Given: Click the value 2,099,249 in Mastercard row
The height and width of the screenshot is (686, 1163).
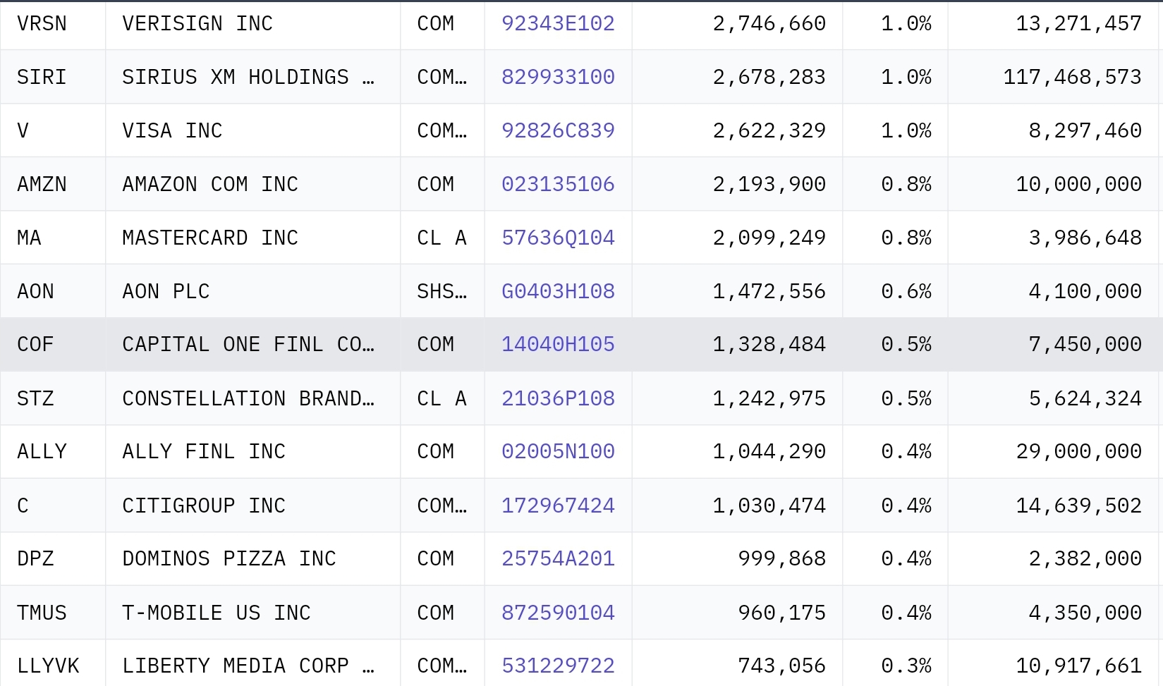Looking at the screenshot, I should point(769,238).
